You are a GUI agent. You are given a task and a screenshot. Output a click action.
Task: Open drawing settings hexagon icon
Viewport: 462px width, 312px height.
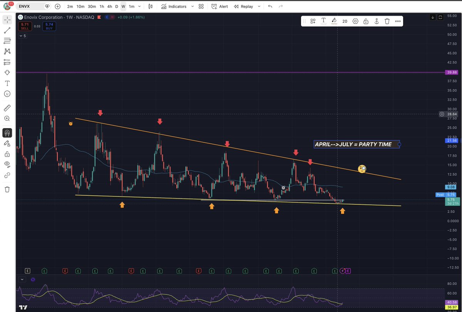click(x=355, y=21)
